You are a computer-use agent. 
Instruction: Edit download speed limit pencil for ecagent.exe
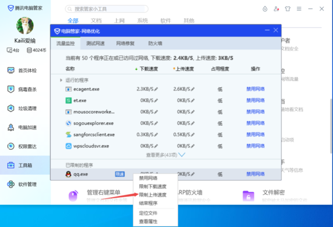[157, 89]
